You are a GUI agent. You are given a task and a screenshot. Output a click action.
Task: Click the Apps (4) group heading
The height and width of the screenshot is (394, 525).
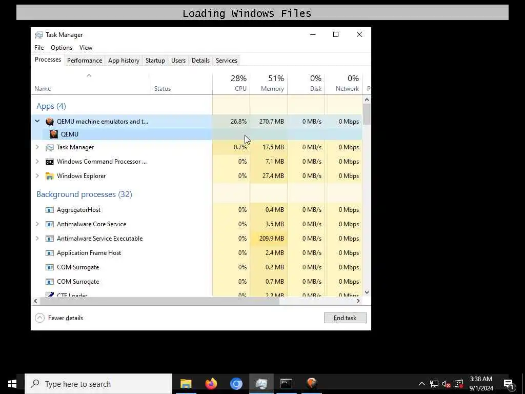pos(51,106)
